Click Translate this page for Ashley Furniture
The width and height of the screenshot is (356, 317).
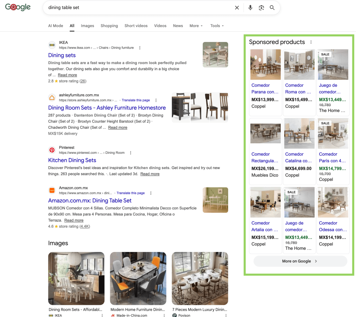pyautogui.click(x=136, y=100)
